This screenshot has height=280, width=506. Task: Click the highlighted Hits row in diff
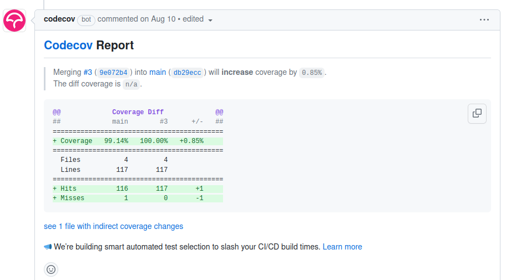(138, 189)
